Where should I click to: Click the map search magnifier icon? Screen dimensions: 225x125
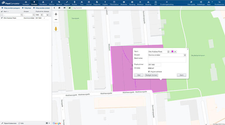click(x=105, y=8)
